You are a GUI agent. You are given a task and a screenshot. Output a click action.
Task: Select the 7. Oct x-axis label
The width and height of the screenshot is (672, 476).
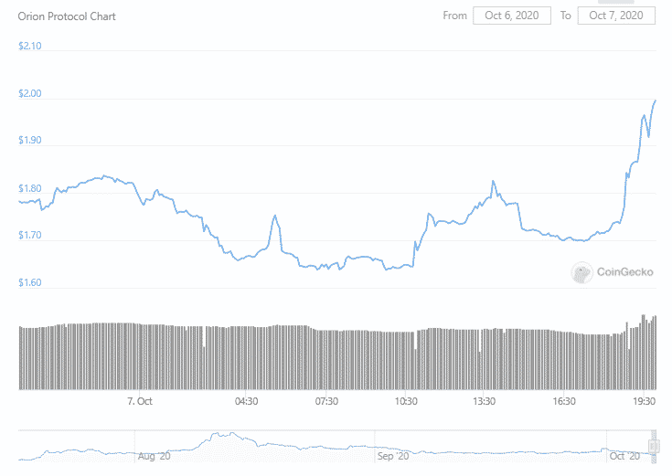tap(139, 400)
